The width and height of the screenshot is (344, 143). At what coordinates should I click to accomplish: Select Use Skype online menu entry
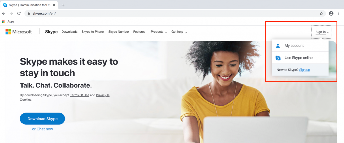pos(300,58)
